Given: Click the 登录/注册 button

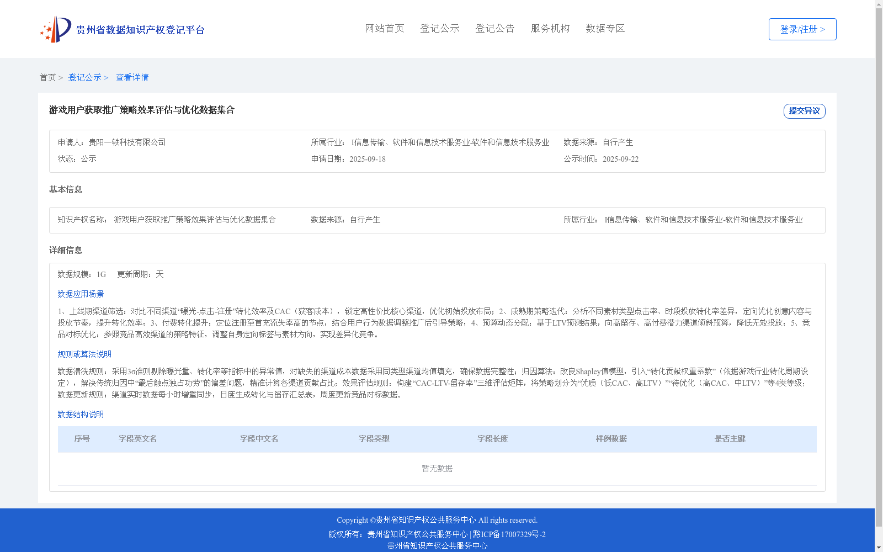Looking at the screenshot, I should [802, 29].
